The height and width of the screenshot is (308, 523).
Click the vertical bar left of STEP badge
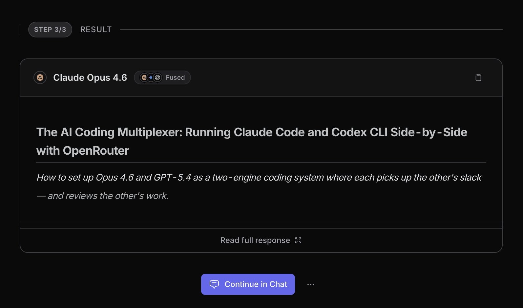20,30
